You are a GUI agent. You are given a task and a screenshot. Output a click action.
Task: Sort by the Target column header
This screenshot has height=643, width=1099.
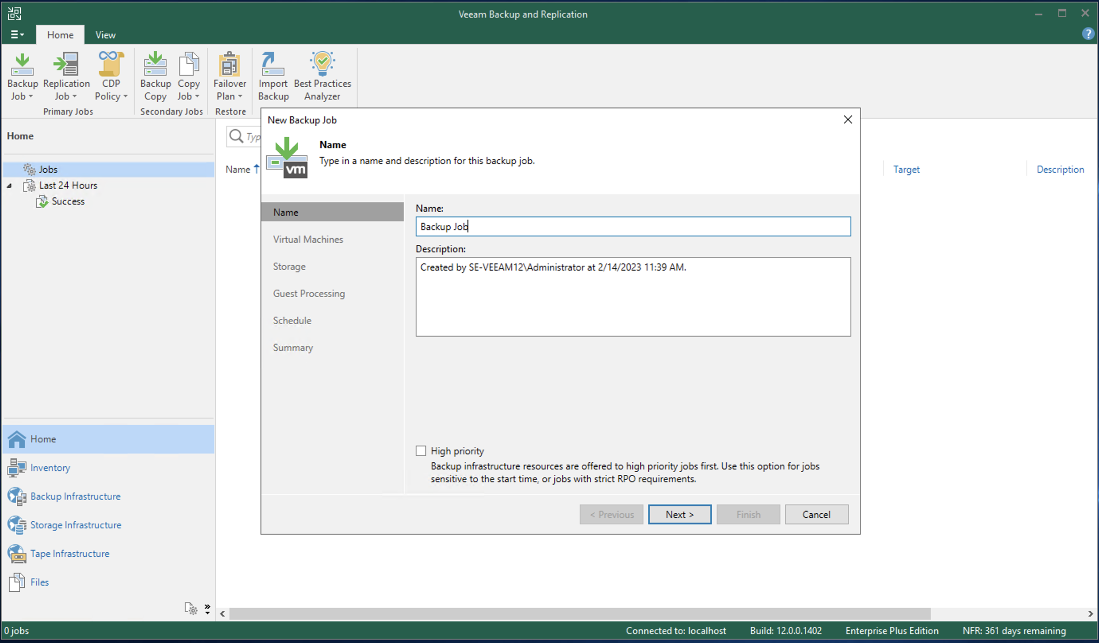906,170
